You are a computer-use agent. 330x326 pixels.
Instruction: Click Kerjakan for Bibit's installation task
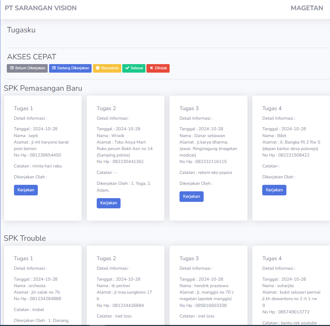click(x=274, y=190)
